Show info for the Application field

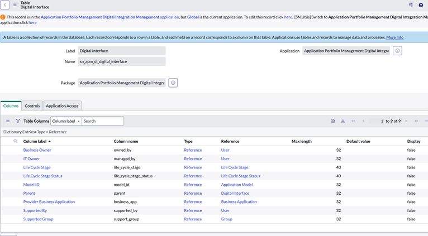click(x=397, y=51)
